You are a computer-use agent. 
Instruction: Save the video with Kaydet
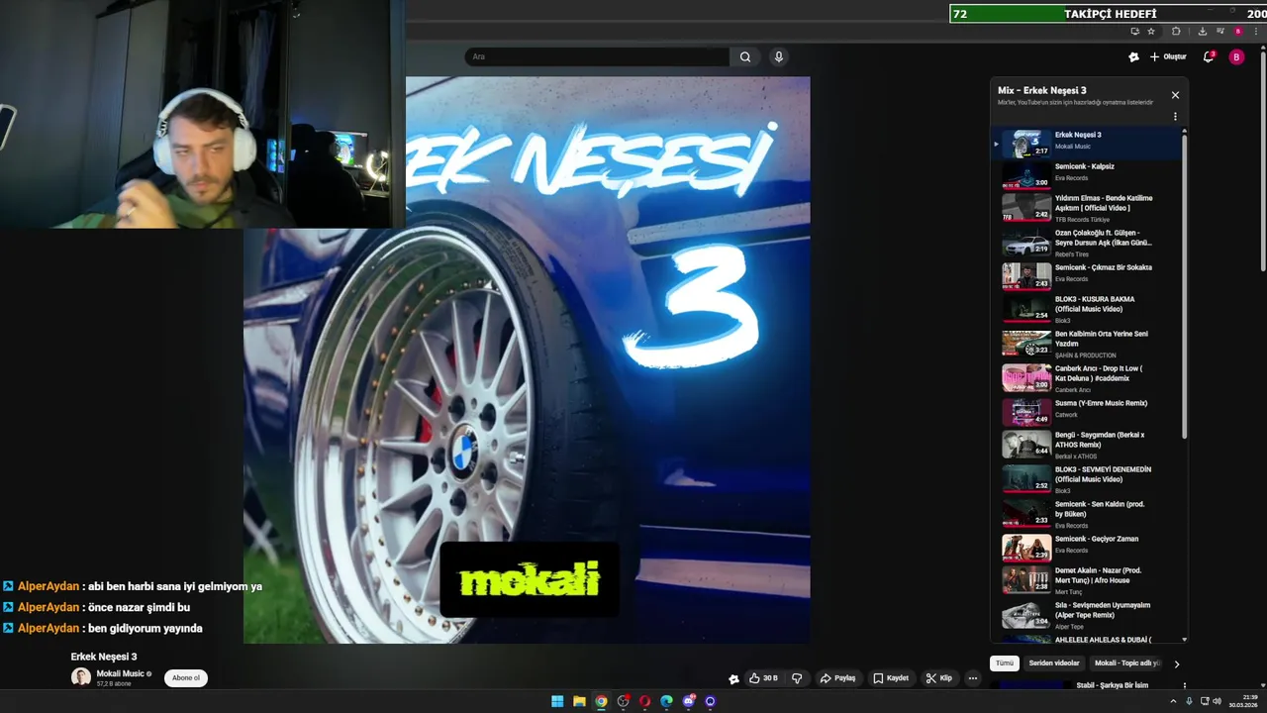(x=891, y=678)
